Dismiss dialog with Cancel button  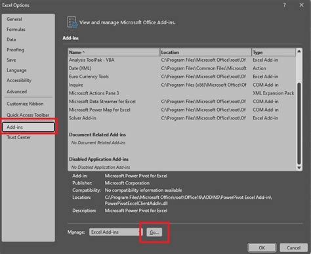coord(293,247)
